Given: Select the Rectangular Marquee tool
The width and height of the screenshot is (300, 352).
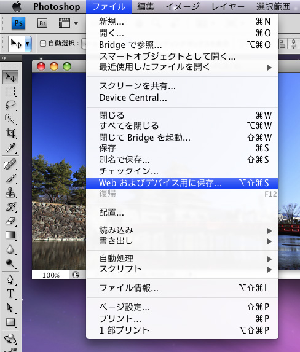Looking at the screenshot, I should tap(10, 92).
